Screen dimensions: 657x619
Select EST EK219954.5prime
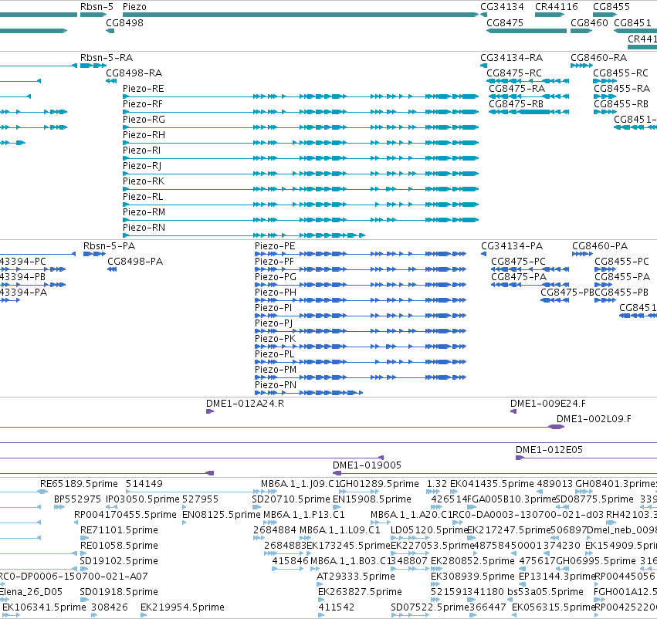click(144, 615)
